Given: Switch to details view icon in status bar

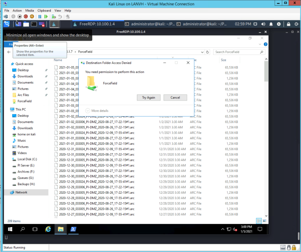Looking at the screenshot, I should point(259,221).
